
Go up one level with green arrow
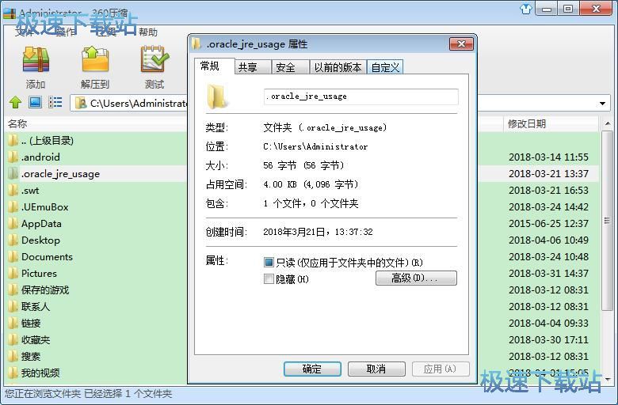point(15,103)
